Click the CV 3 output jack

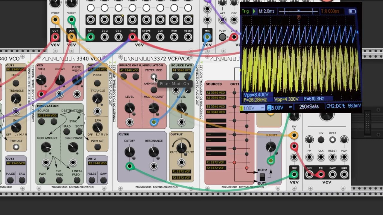(118, 37)
